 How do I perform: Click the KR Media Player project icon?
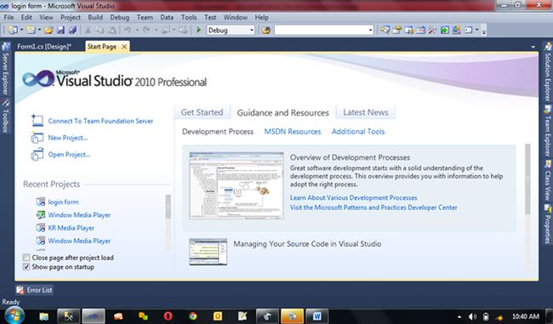[x=41, y=228]
